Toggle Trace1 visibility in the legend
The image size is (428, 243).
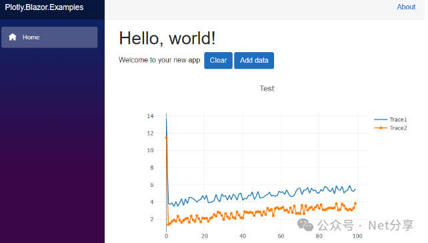coord(398,119)
